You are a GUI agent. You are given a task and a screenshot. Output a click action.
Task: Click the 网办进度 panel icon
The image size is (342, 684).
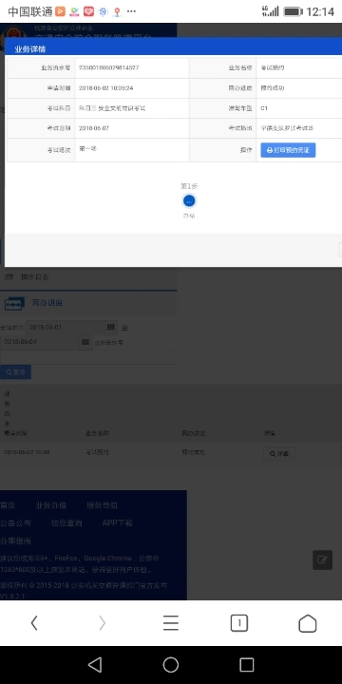pos(14,303)
